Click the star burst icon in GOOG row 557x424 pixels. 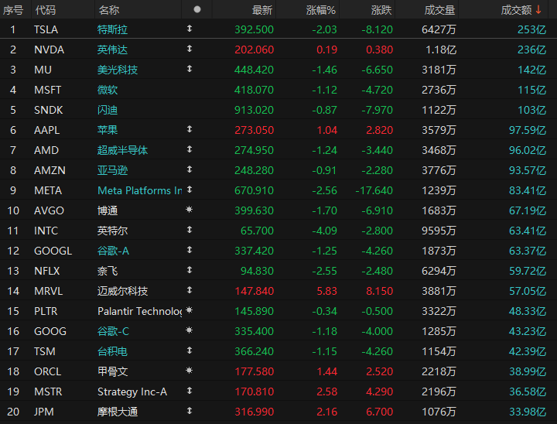pos(190,330)
